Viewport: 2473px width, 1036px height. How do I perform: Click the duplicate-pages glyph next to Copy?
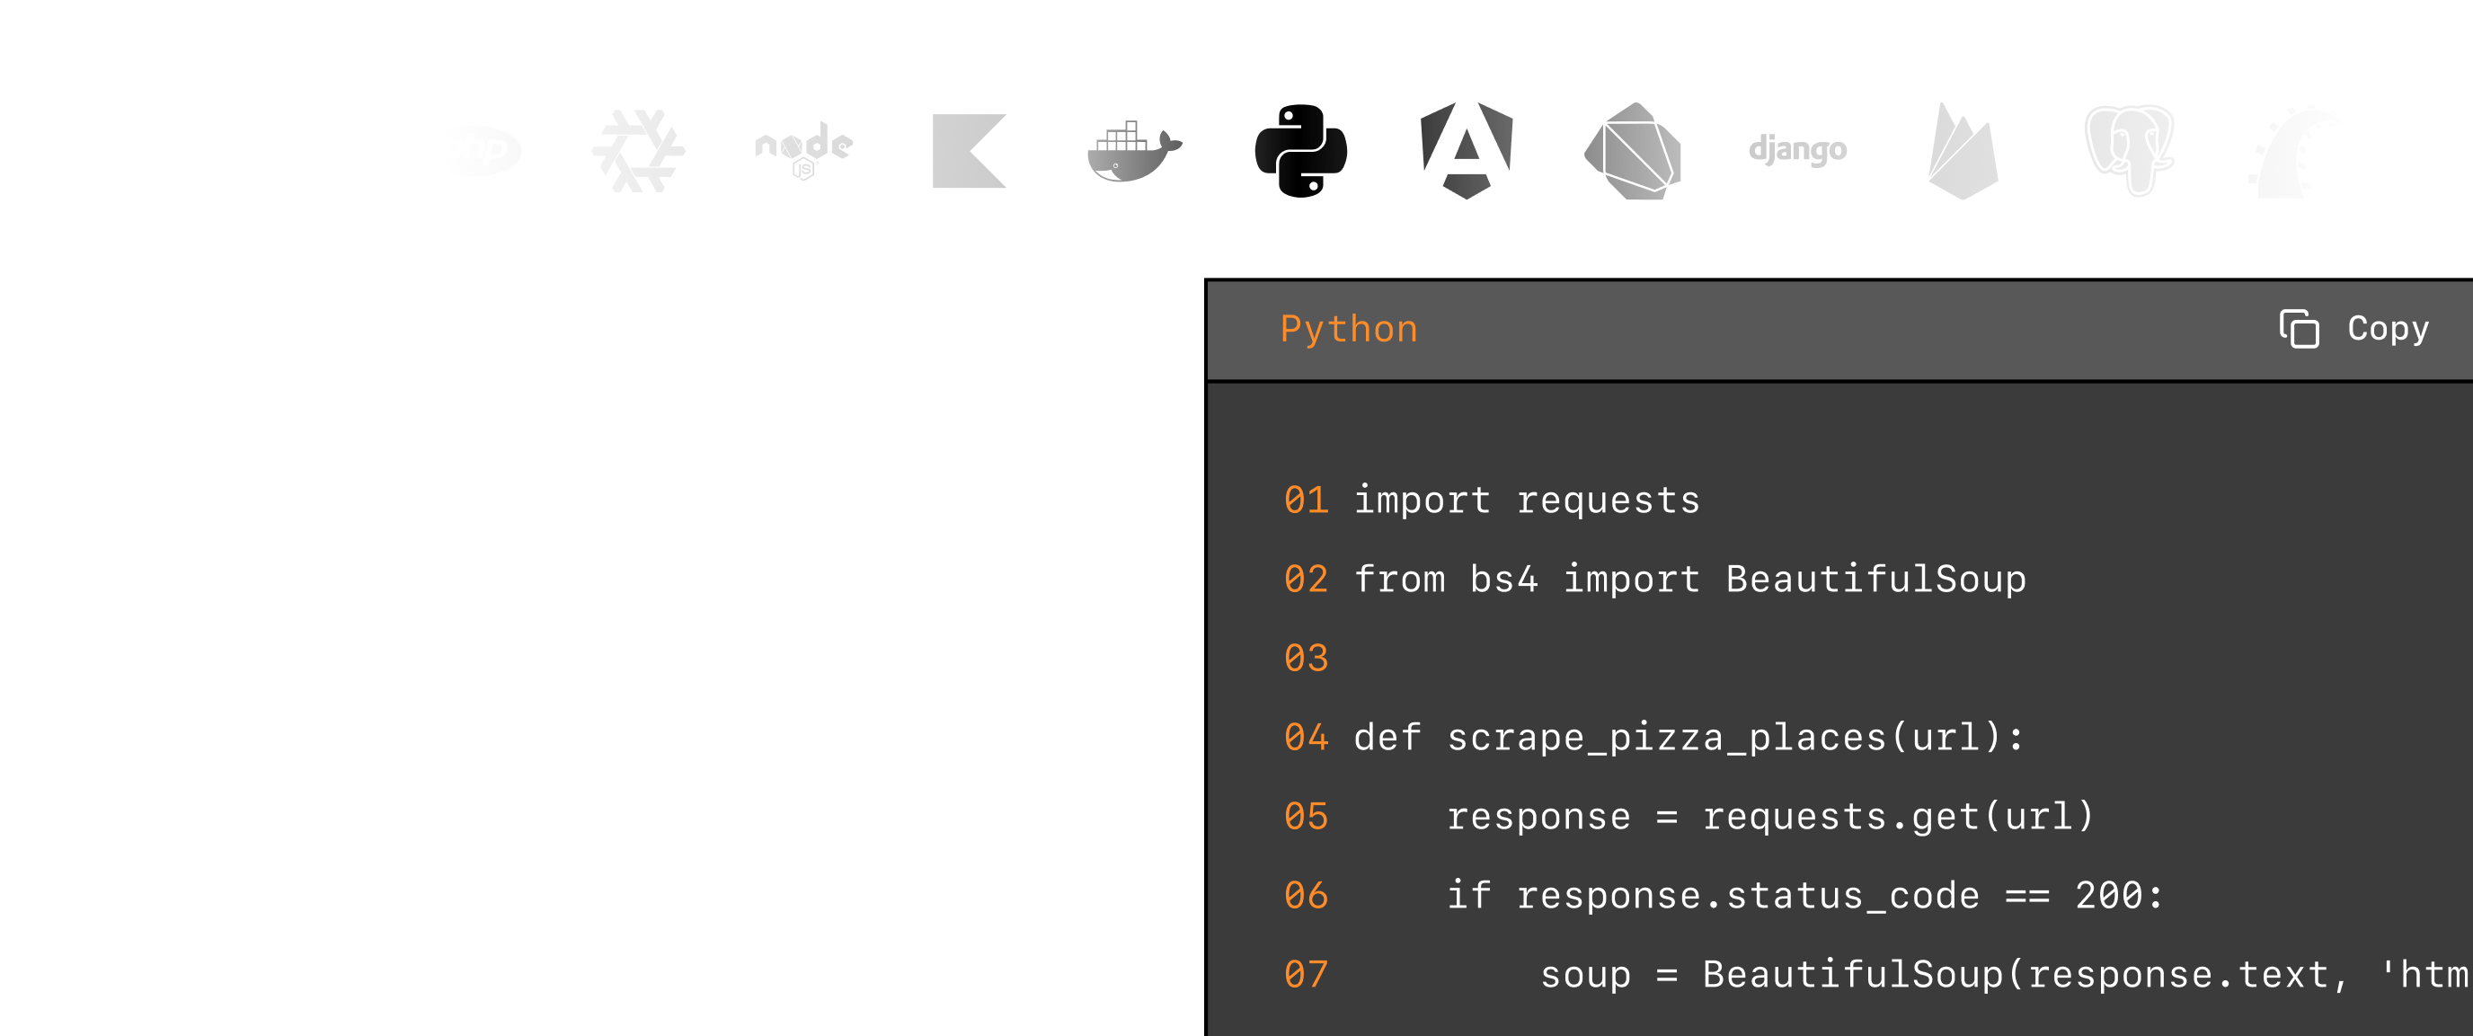(x=2302, y=330)
